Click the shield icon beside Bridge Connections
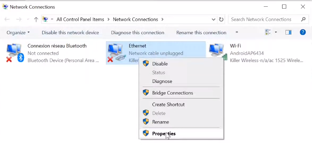Viewport: 312px width, 145px height. coord(146,93)
